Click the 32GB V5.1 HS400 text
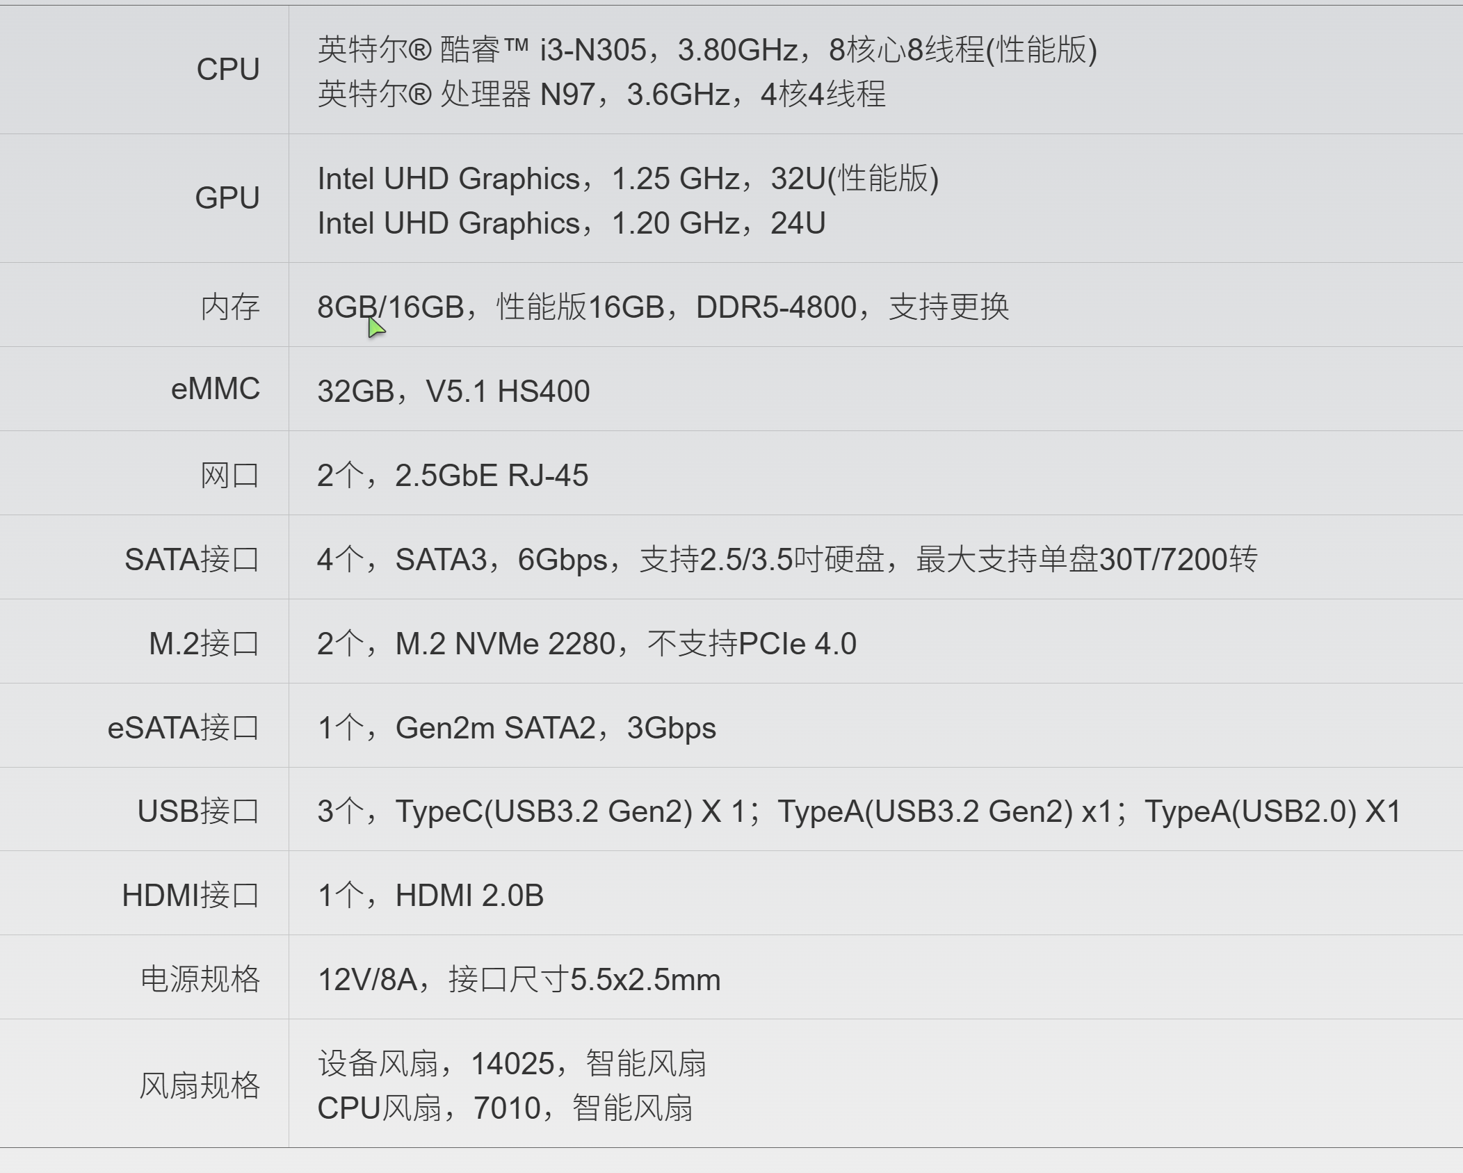This screenshot has width=1463, height=1173. click(x=453, y=391)
